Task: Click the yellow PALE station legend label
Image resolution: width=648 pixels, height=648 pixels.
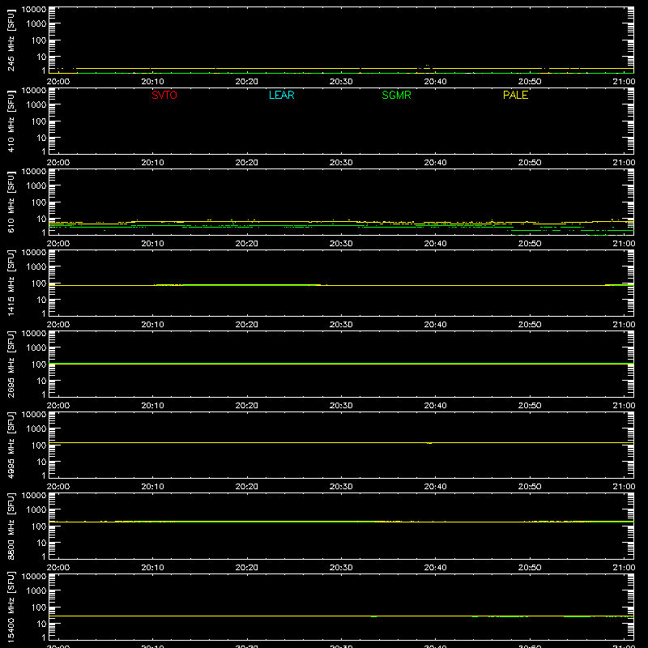Action: pyautogui.click(x=515, y=95)
